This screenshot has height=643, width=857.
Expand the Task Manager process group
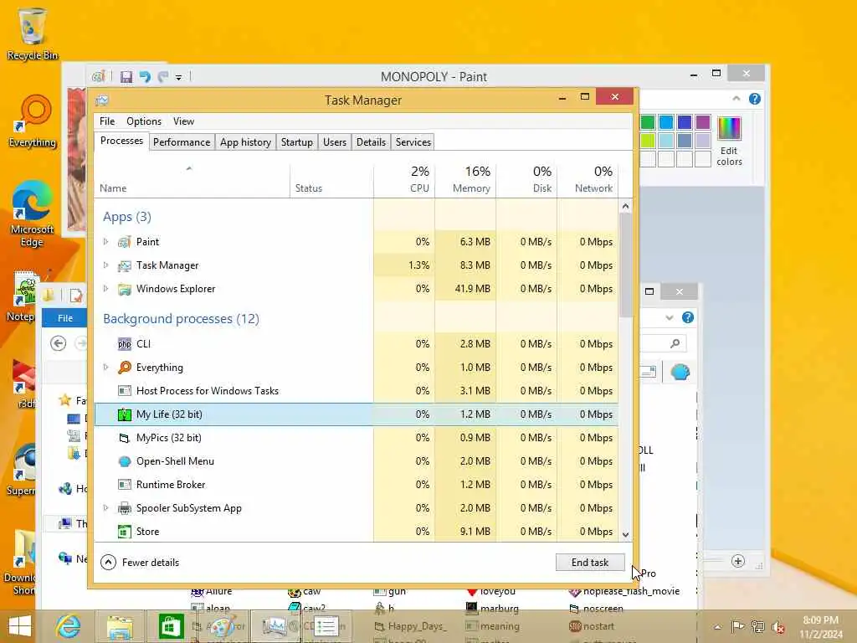coord(106,265)
